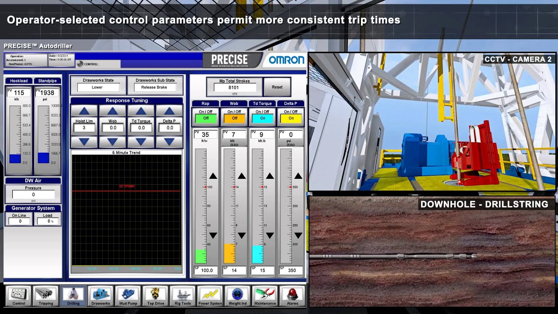This screenshot has height=314, width=558.
Task: Decrease Hoist Lim with down arrow
Action: (x=84, y=142)
